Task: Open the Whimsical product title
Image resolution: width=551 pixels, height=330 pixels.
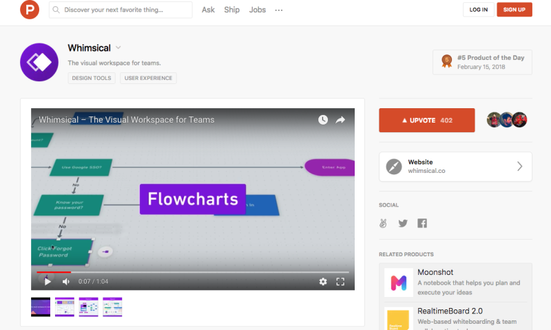Action: click(90, 48)
